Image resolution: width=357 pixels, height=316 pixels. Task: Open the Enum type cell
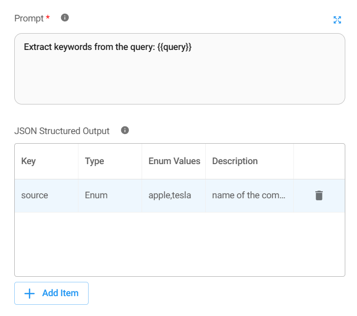[x=96, y=195]
